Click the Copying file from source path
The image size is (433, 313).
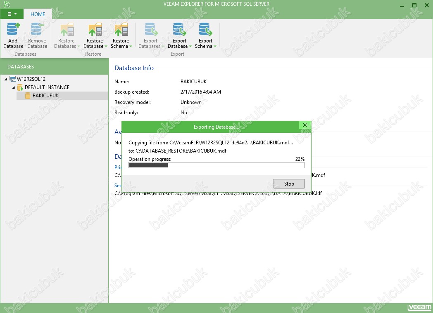(231, 142)
